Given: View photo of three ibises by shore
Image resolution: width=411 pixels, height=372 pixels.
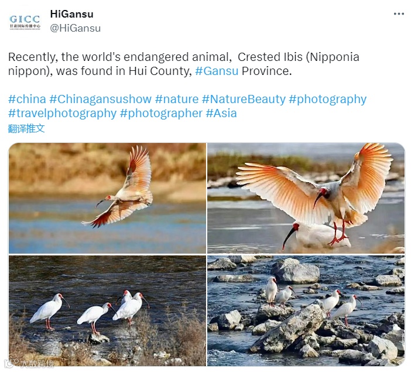Looking at the screenshot, I should (108, 310).
